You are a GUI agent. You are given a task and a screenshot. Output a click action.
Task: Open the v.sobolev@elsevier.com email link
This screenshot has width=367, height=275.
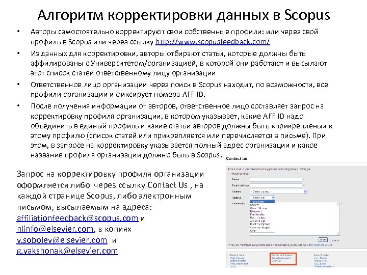click(x=62, y=240)
